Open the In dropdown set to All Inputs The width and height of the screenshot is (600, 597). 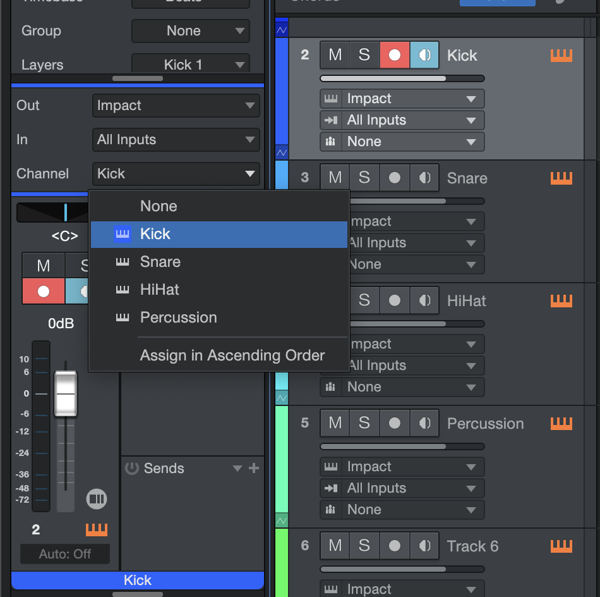click(176, 140)
